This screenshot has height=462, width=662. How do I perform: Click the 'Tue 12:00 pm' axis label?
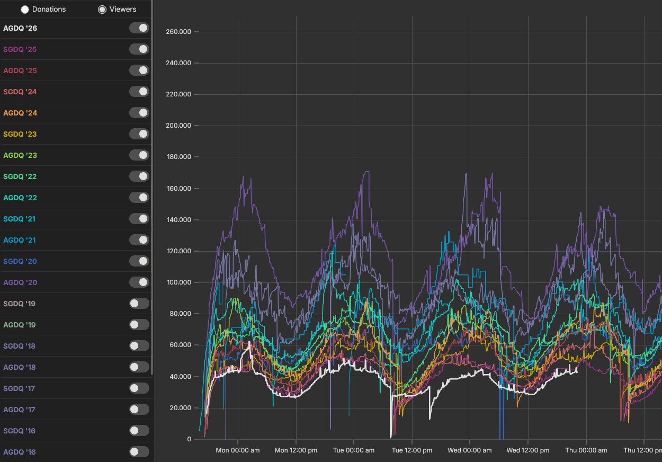(x=412, y=450)
